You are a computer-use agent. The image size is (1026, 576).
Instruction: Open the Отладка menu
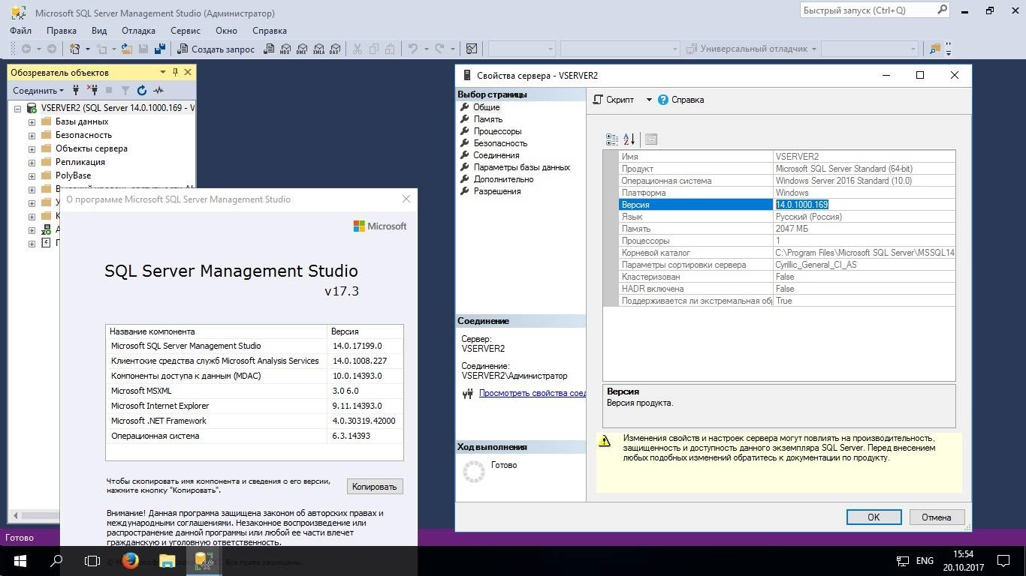[138, 31]
